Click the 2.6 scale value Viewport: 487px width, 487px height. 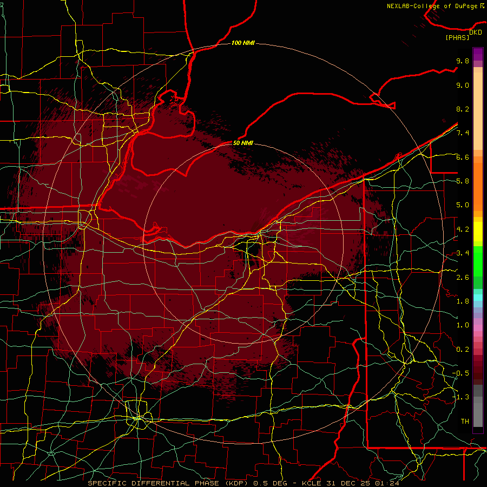(463, 278)
